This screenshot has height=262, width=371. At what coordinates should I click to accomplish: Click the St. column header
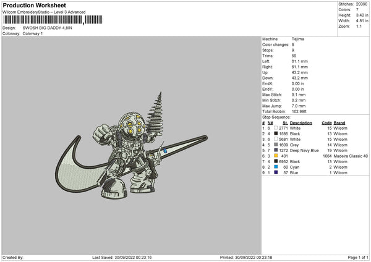point(285,123)
